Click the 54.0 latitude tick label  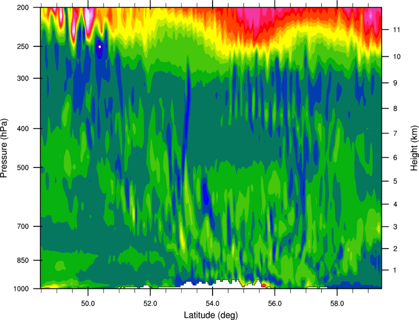213,304
